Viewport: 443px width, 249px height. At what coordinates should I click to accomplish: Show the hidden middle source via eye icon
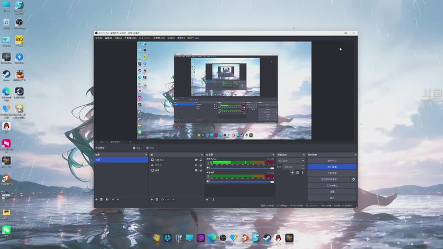196,165
